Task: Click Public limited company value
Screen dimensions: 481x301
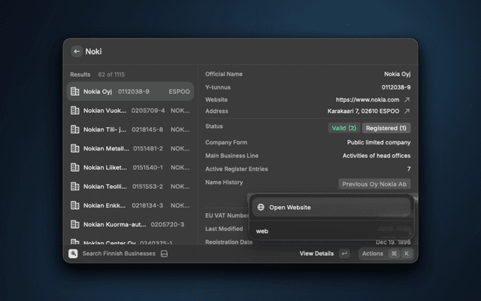Action: (379, 142)
